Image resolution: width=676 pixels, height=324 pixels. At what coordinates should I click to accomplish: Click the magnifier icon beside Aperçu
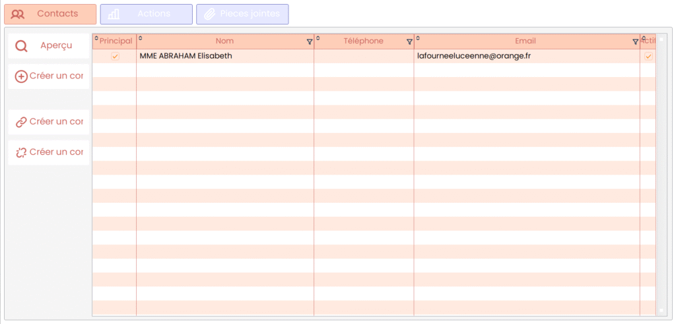pyautogui.click(x=21, y=46)
